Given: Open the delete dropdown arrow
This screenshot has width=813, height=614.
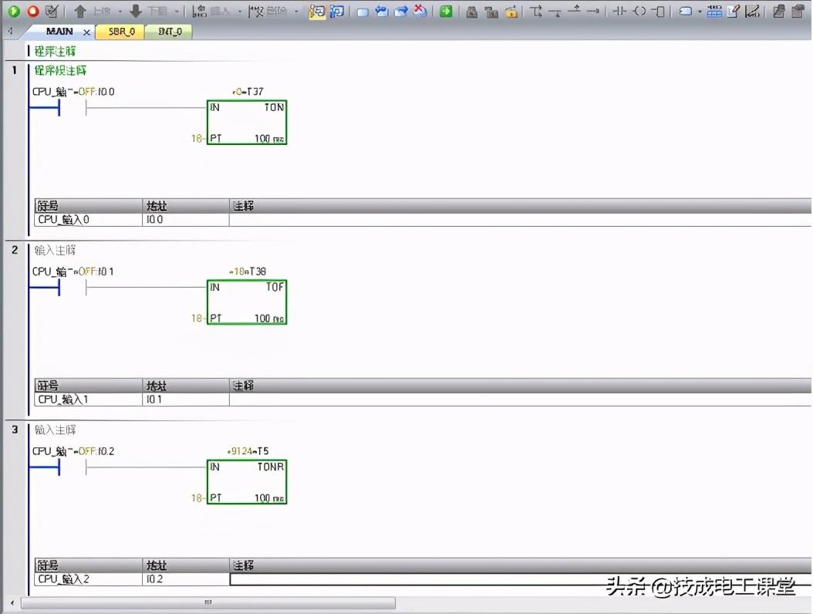Looking at the screenshot, I should click(296, 11).
